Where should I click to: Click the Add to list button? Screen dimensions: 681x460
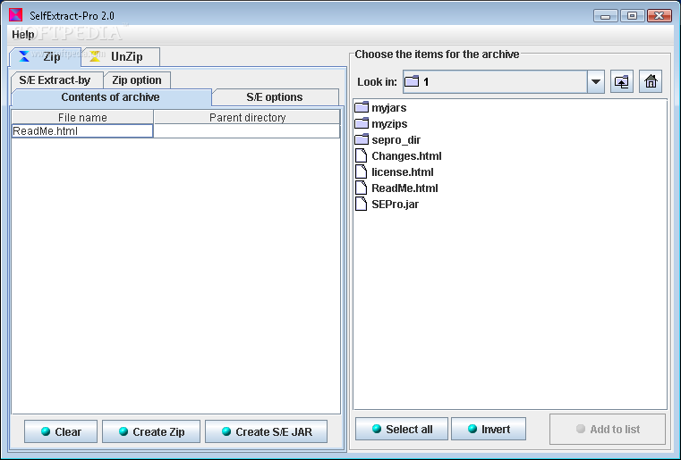tap(608, 429)
